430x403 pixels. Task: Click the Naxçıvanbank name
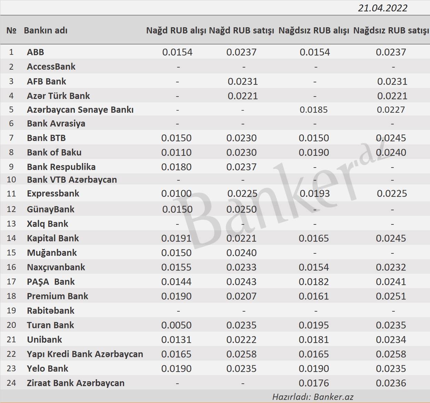coord(56,267)
